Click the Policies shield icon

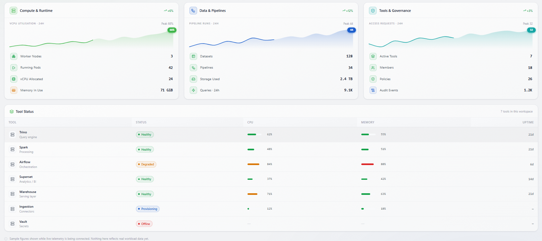(373, 79)
